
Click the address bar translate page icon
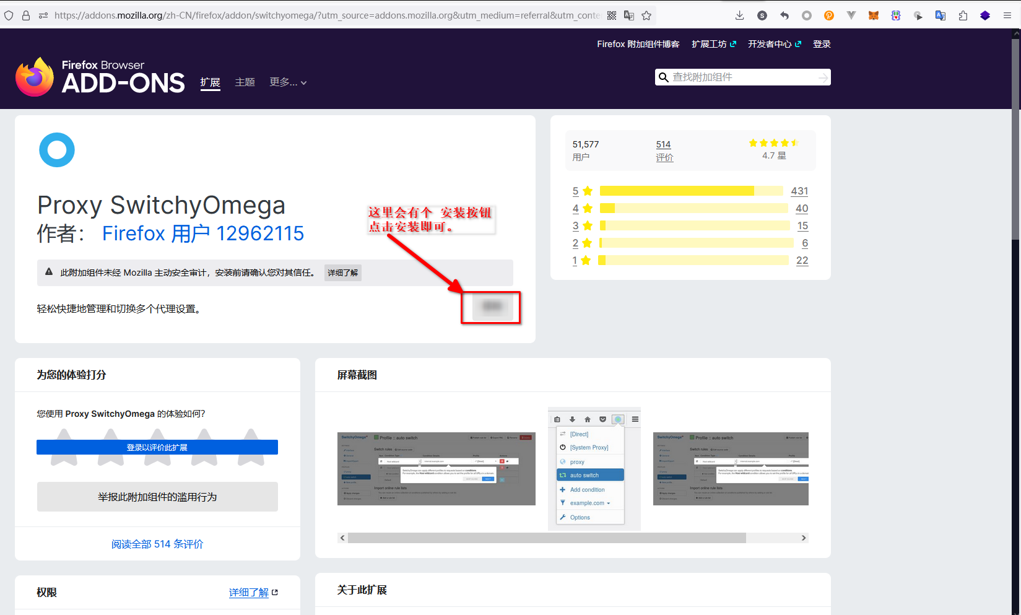pyautogui.click(x=629, y=15)
